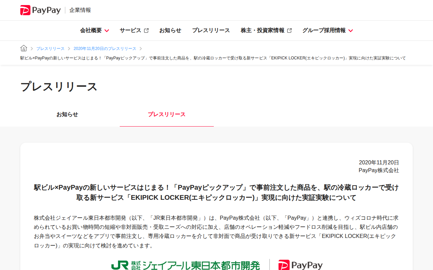Open the 企業情報 header link
Image resolution: width=433 pixels, height=270 pixels.
pyautogui.click(x=80, y=10)
